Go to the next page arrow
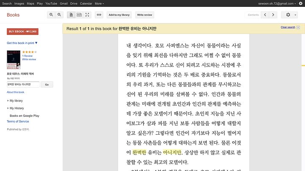This screenshot has height=171, width=305. tap(273, 15)
